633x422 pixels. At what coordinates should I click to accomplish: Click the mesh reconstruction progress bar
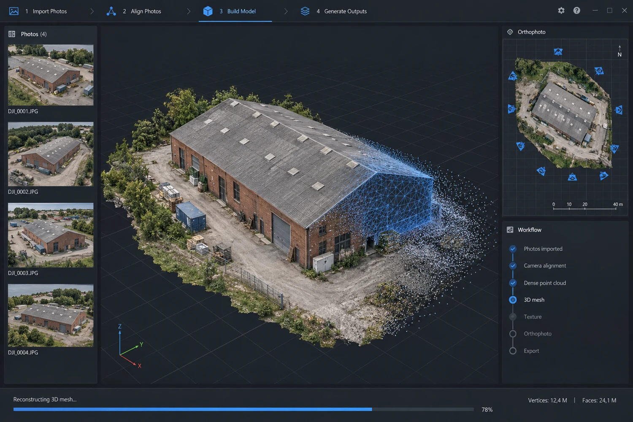(243, 409)
